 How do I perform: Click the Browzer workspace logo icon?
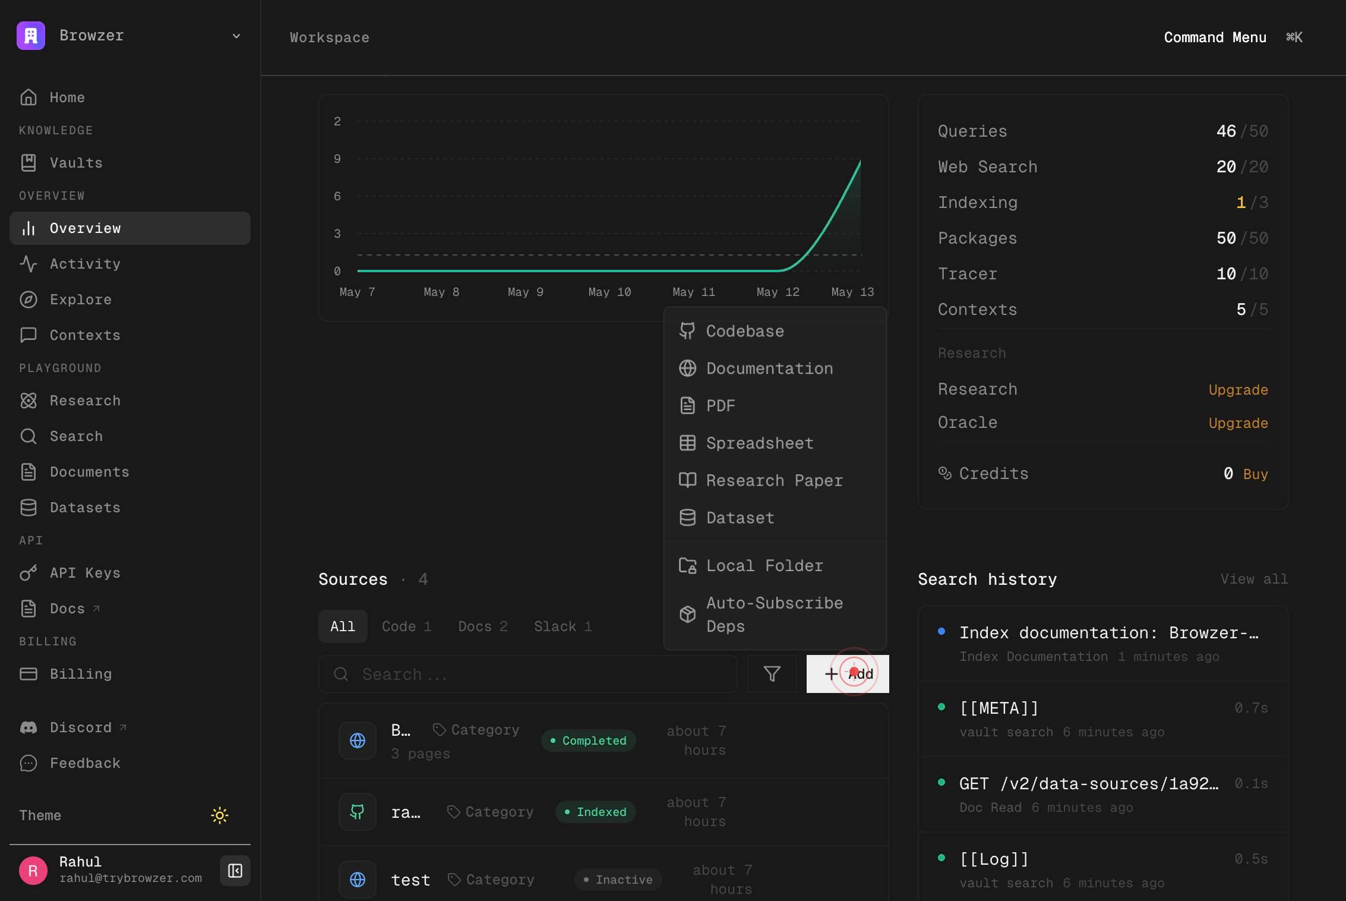click(x=31, y=36)
